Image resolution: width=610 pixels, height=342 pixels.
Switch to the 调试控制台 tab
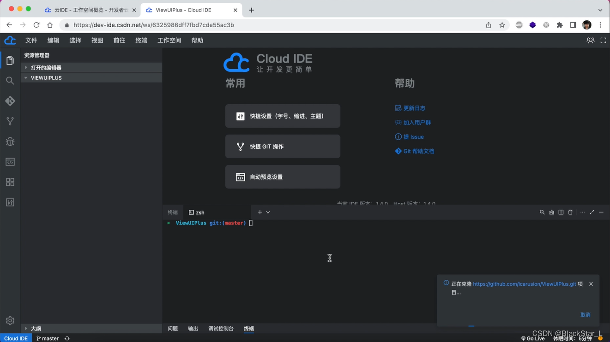pyautogui.click(x=221, y=329)
